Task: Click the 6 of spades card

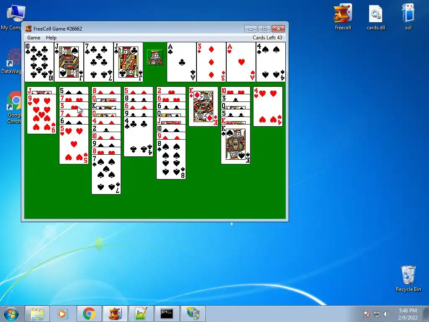Action: pyautogui.click(x=74, y=121)
